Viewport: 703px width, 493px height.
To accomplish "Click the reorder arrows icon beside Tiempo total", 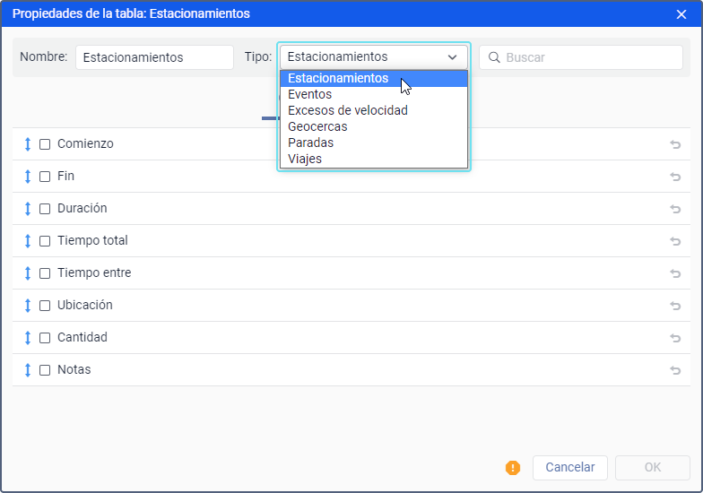I will 28,241.
